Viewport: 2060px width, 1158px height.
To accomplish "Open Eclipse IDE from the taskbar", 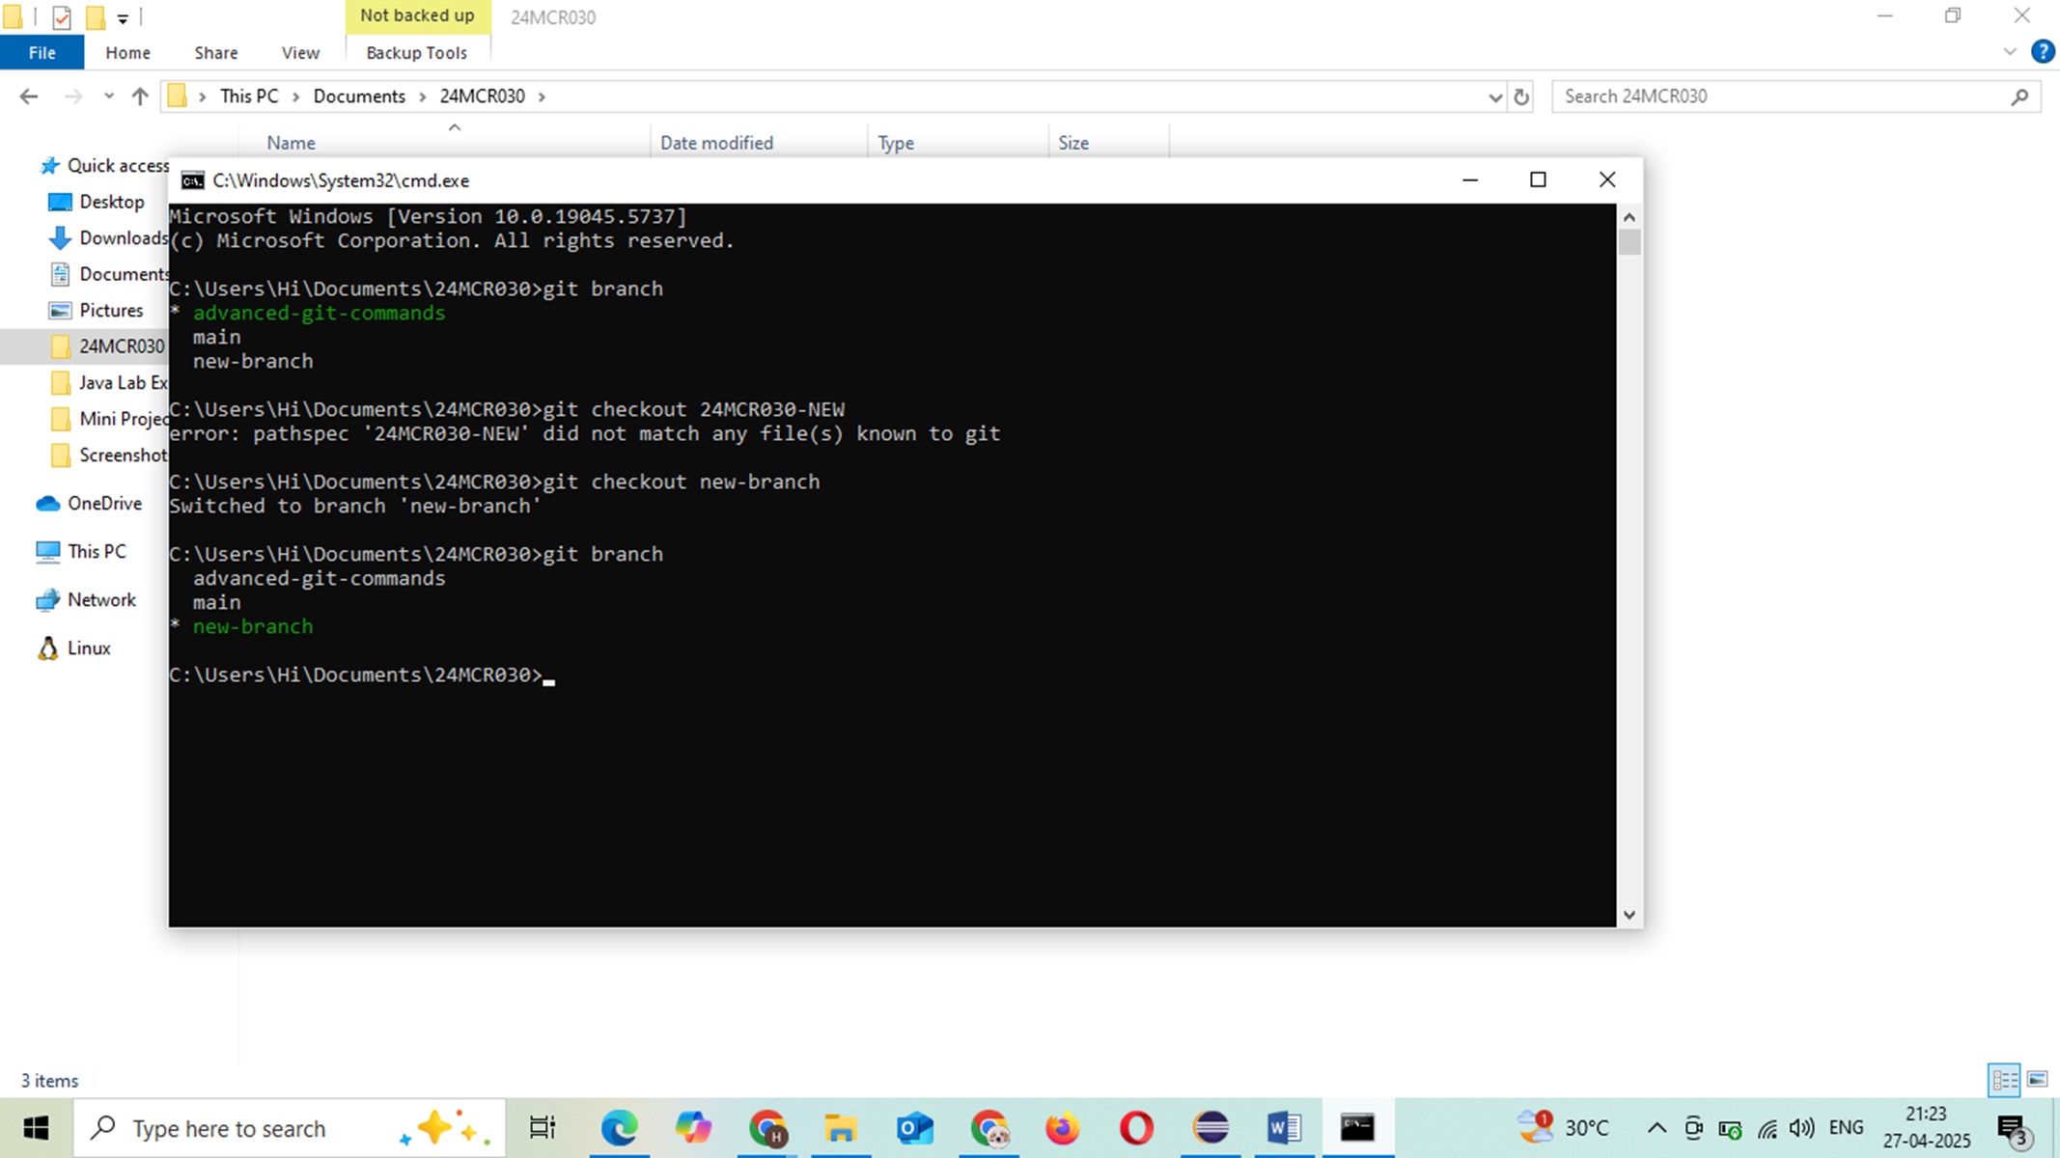I will tap(1211, 1128).
